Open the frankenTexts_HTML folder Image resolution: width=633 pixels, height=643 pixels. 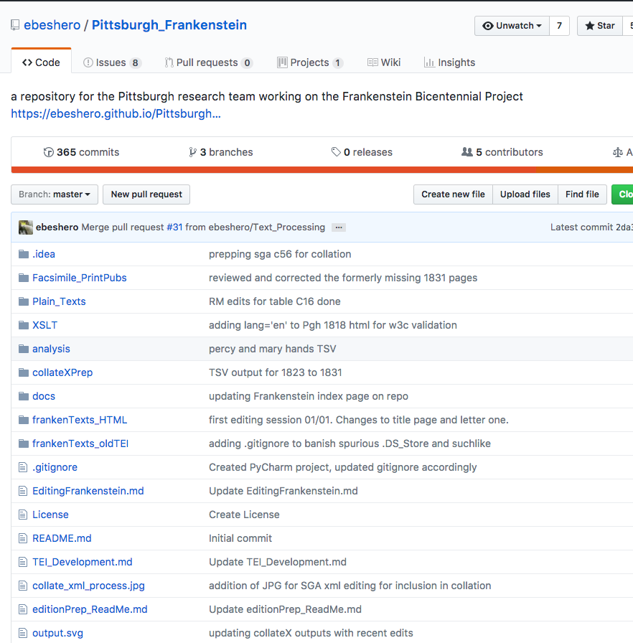point(80,420)
